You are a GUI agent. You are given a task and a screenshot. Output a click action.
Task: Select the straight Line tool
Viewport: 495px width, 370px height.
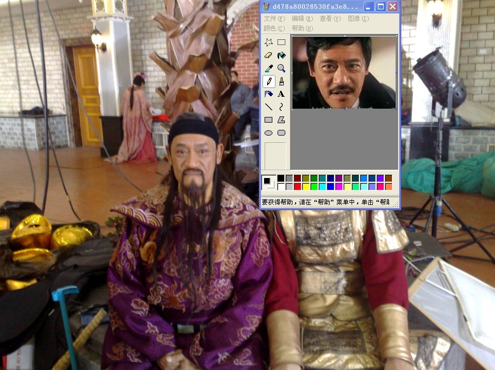(x=269, y=107)
